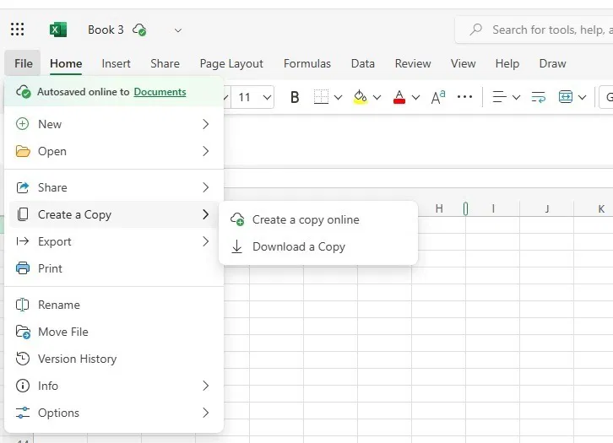Apply red font color
The height and width of the screenshot is (443, 613).
399,97
